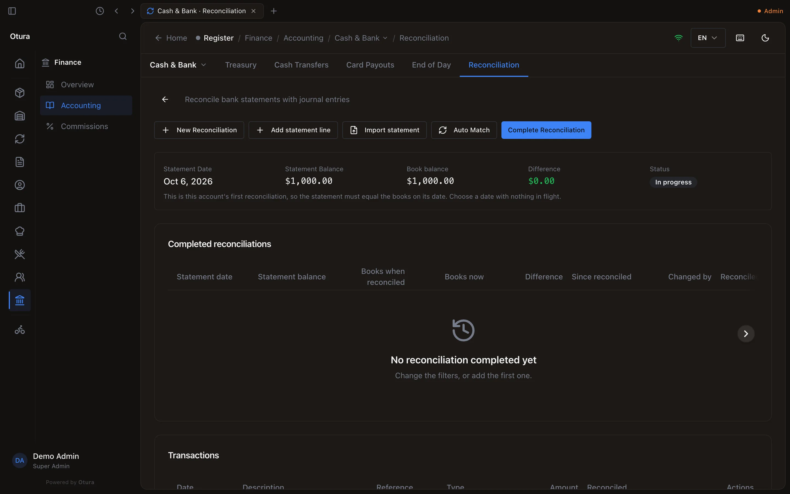Click Add statement line button
Image resolution: width=790 pixels, height=494 pixels.
pos(293,130)
